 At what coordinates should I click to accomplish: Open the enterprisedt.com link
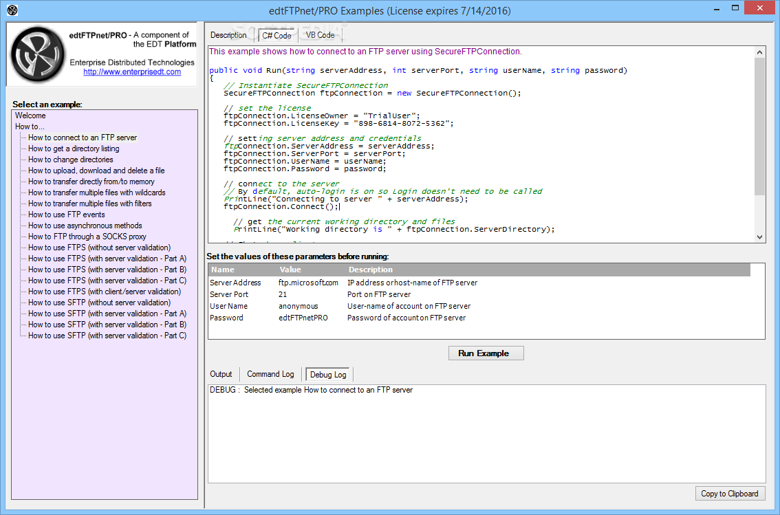pyautogui.click(x=132, y=72)
